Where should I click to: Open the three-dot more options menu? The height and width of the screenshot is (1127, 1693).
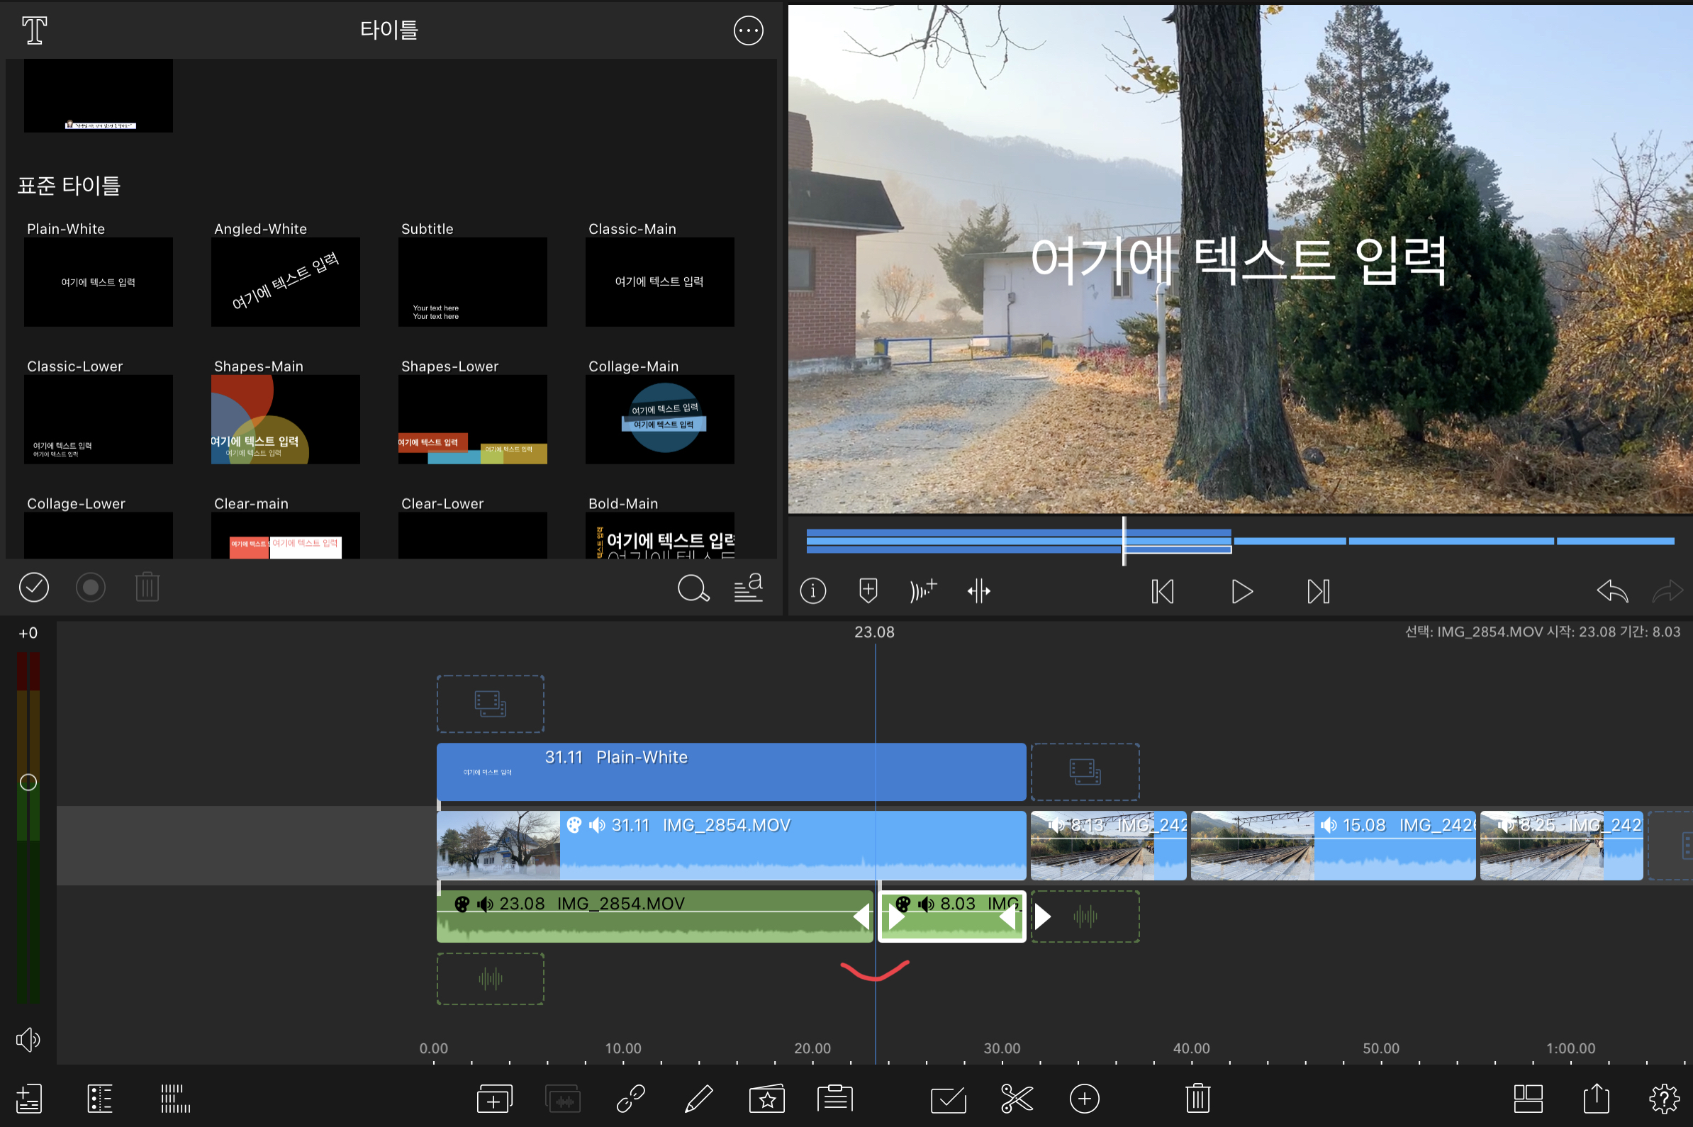[x=748, y=30]
